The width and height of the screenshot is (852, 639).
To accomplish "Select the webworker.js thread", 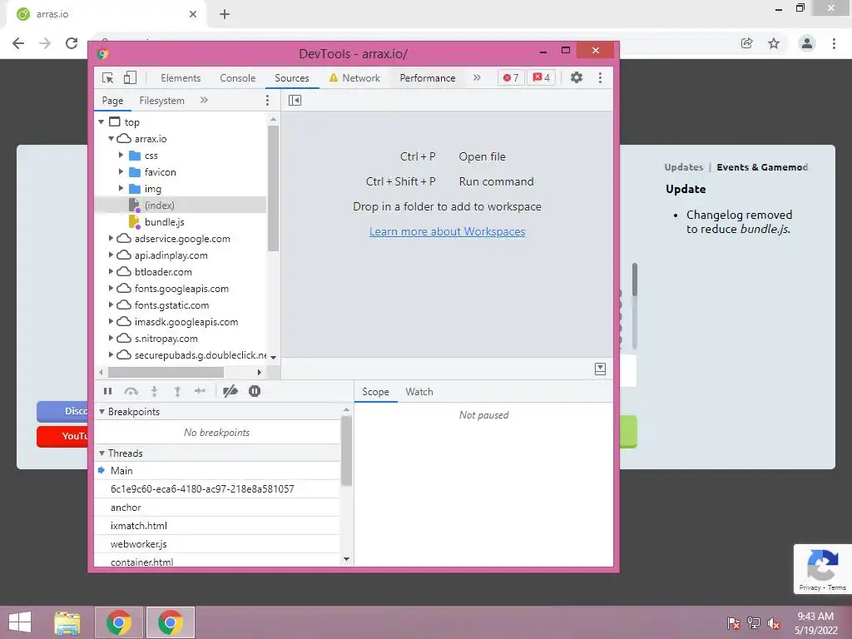I will tap(217, 544).
